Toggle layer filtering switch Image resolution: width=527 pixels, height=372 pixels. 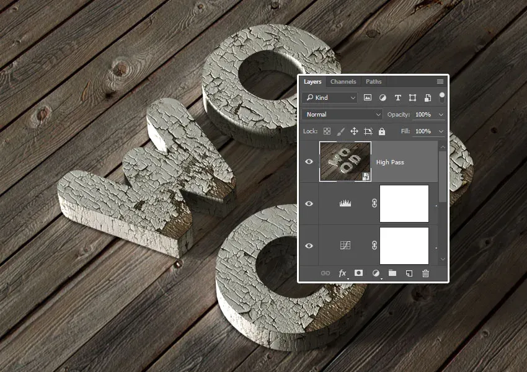click(x=441, y=97)
